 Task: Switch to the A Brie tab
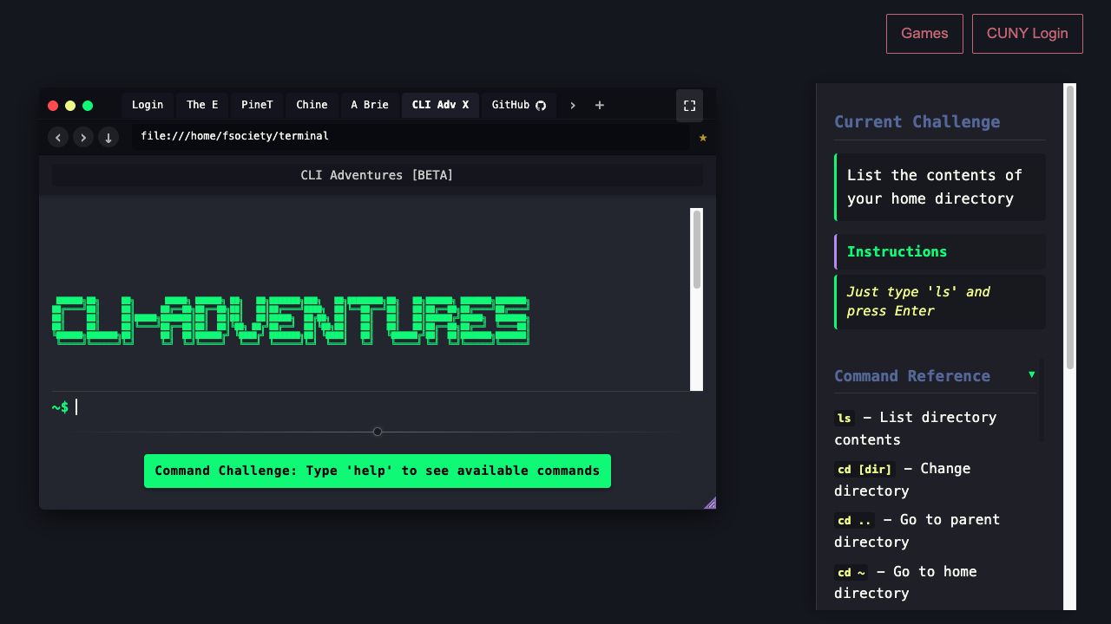pos(370,105)
